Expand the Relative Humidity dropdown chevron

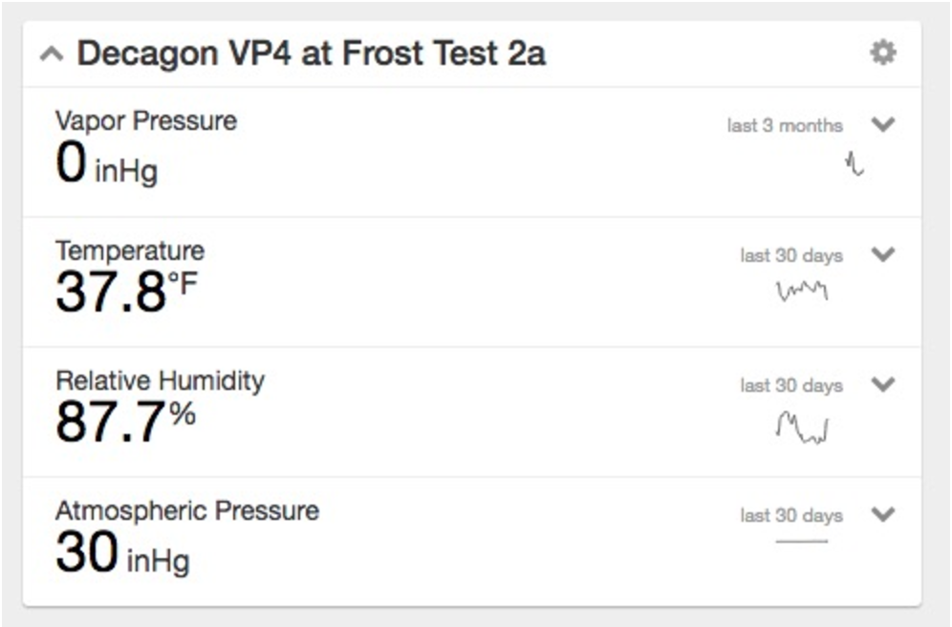[883, 384]
